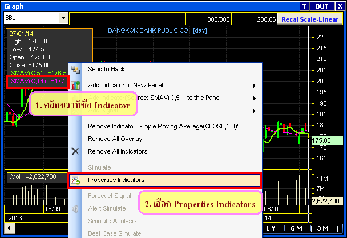Viewport: 347px width, 238px height.
Task: Select the 6M time range button
Action: click(296, 228)
